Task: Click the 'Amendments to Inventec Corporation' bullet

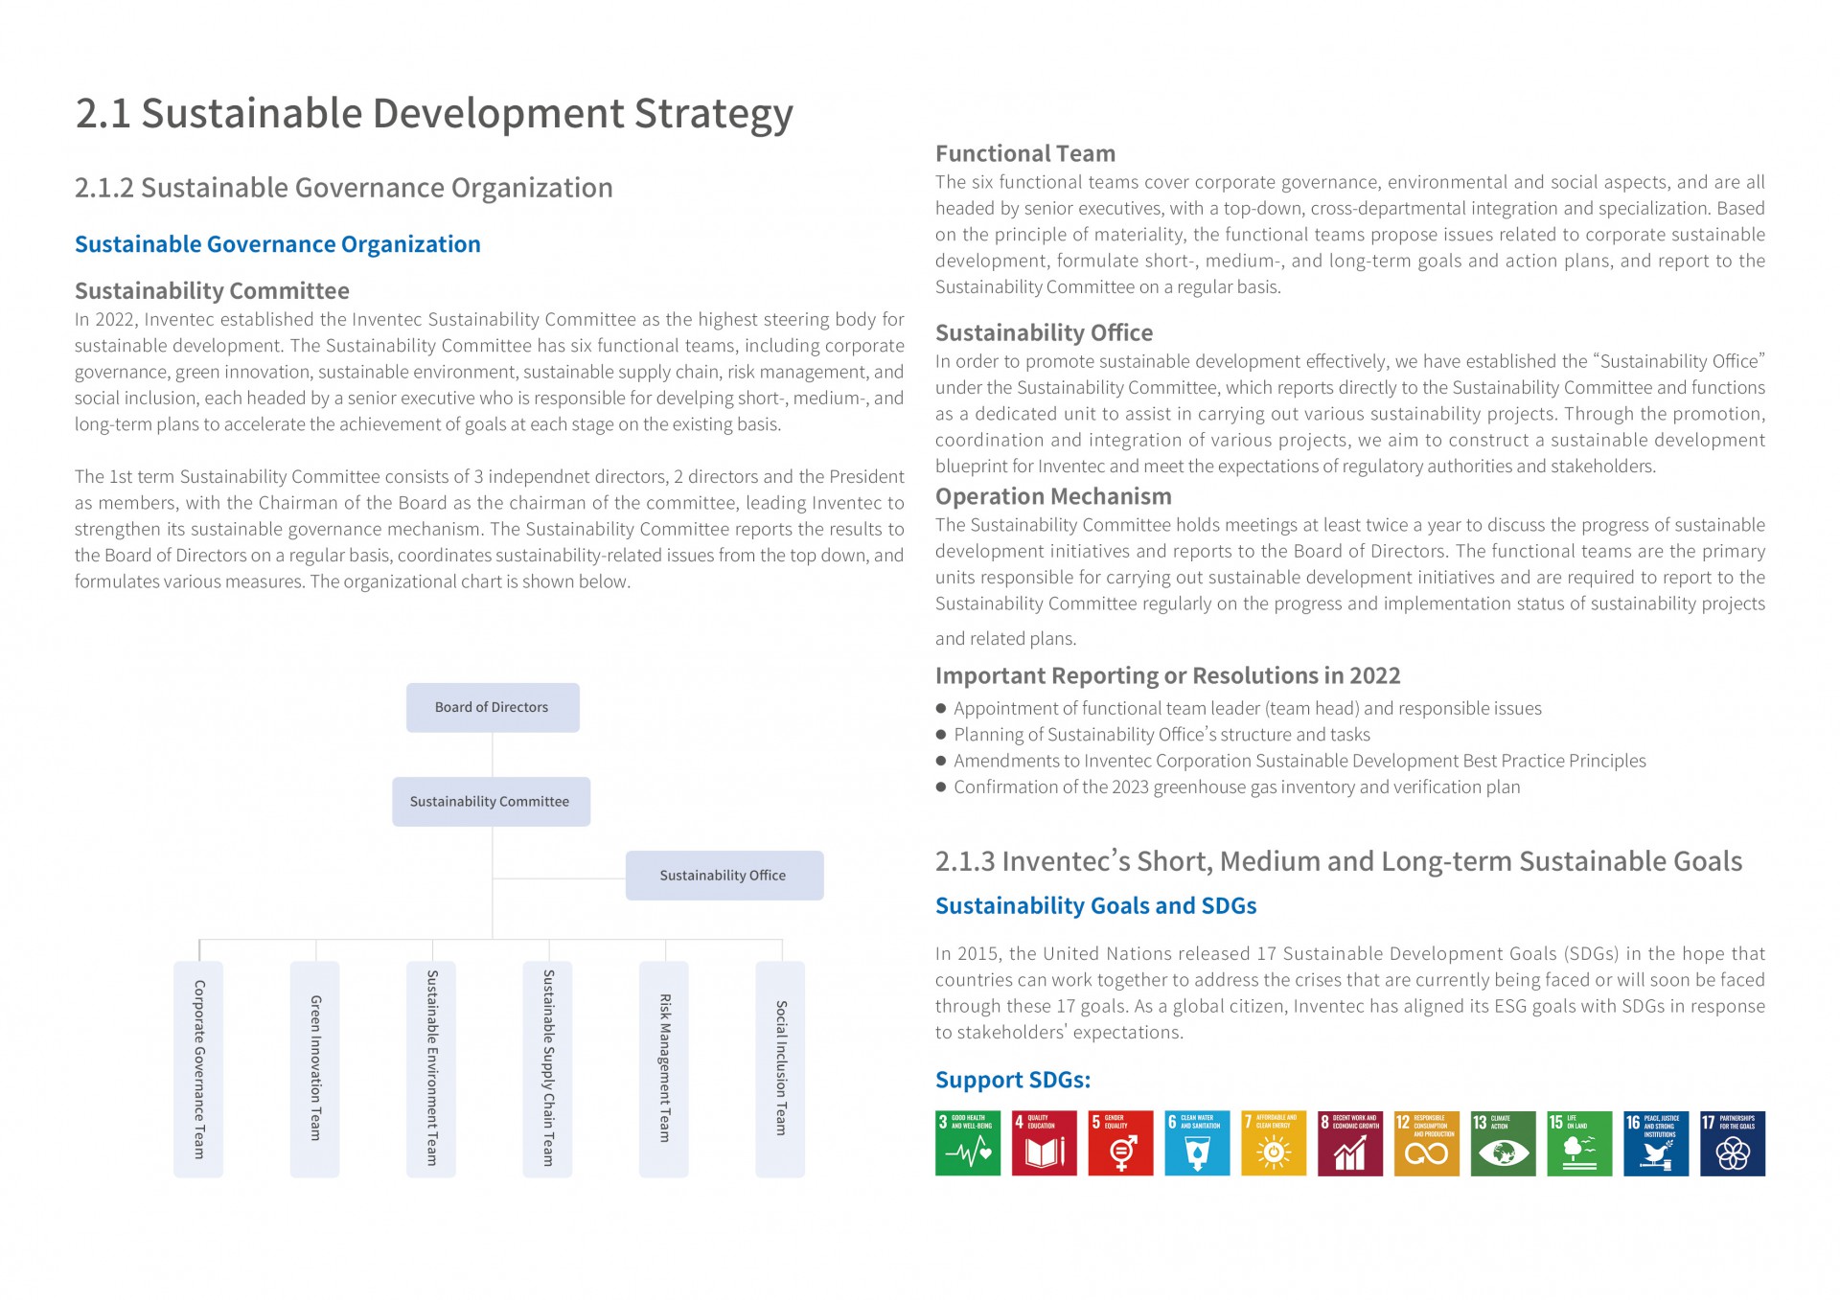Action: point(1291,761)
